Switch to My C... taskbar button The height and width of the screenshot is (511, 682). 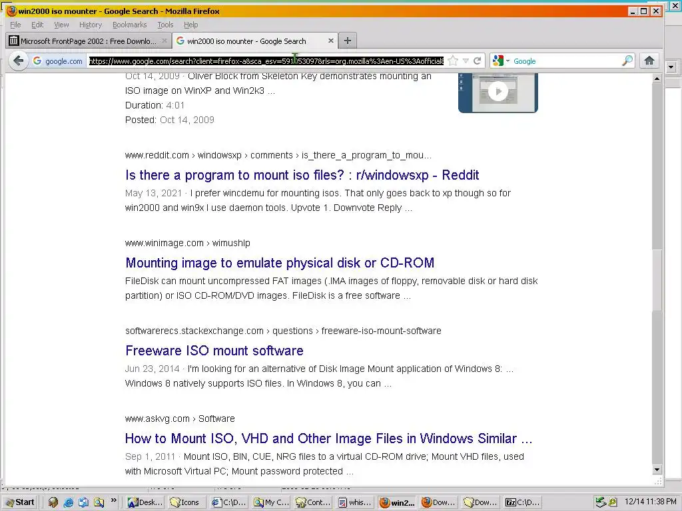point(271,502)
